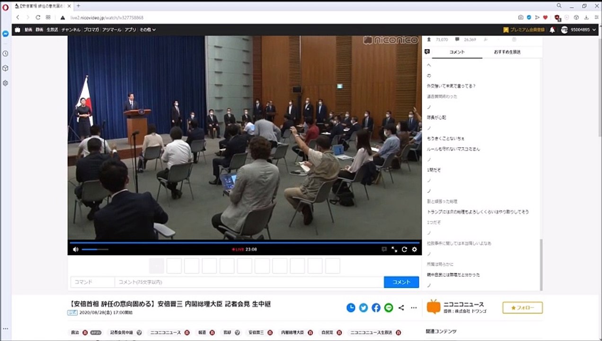602x341 pixels.
Task: Expand the 95004895 account dropdown
Action: 579,29
